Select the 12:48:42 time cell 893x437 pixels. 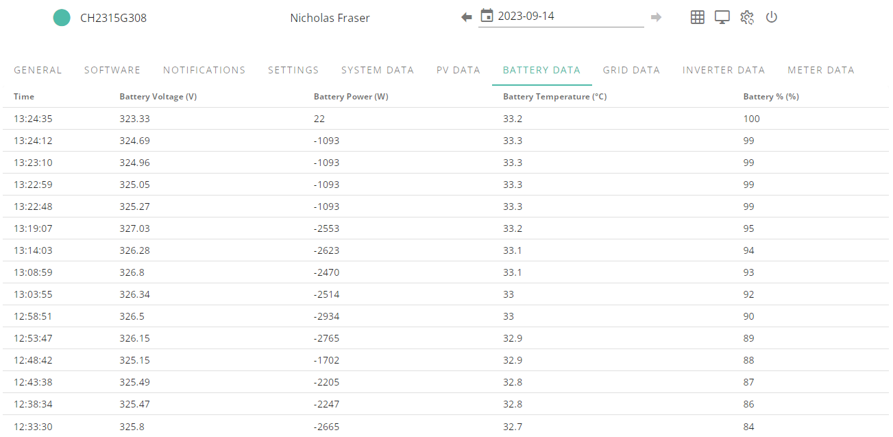(33, 360)
